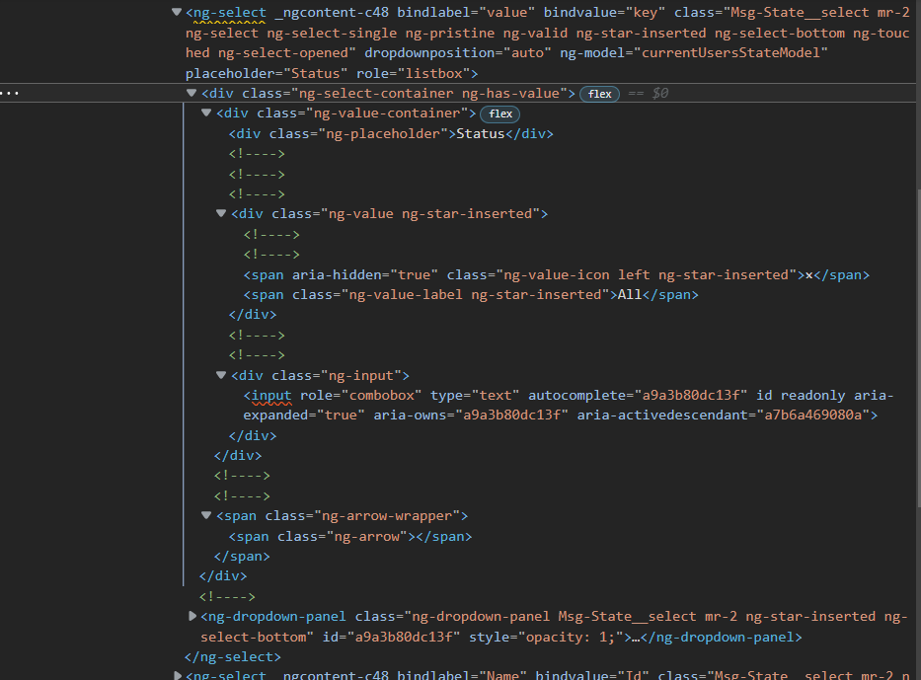
Task: Expand the ng-dropdown-panel element
Action: (191, 615)
